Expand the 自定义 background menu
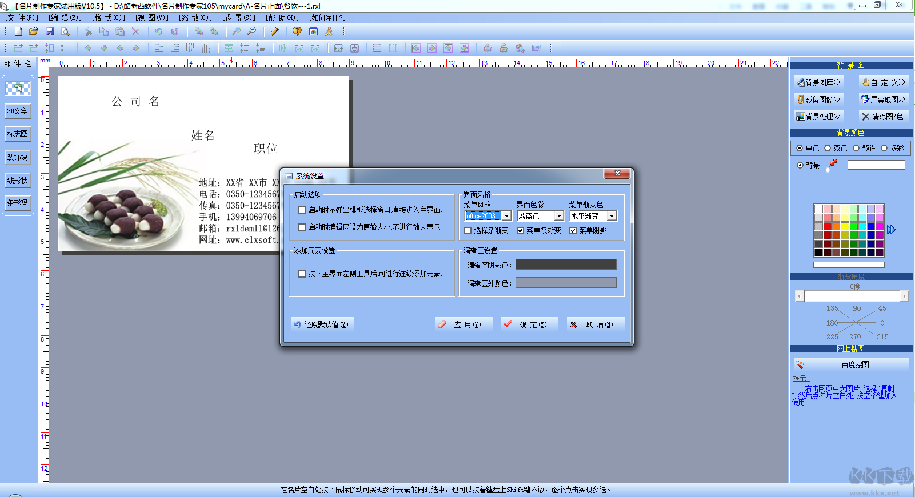This screenshot has width=915, height=497. tap(884, 82)
